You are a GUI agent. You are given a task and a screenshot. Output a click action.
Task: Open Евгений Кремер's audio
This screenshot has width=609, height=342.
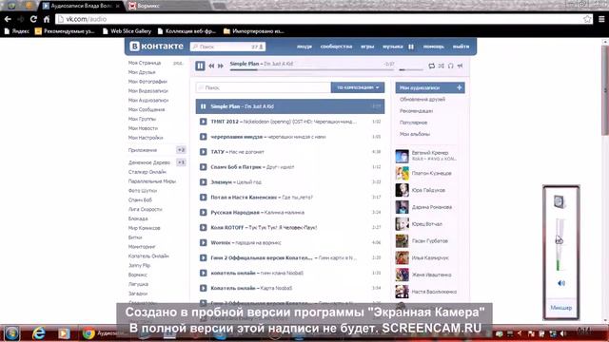pyautogui.click(x=429, y=153)
